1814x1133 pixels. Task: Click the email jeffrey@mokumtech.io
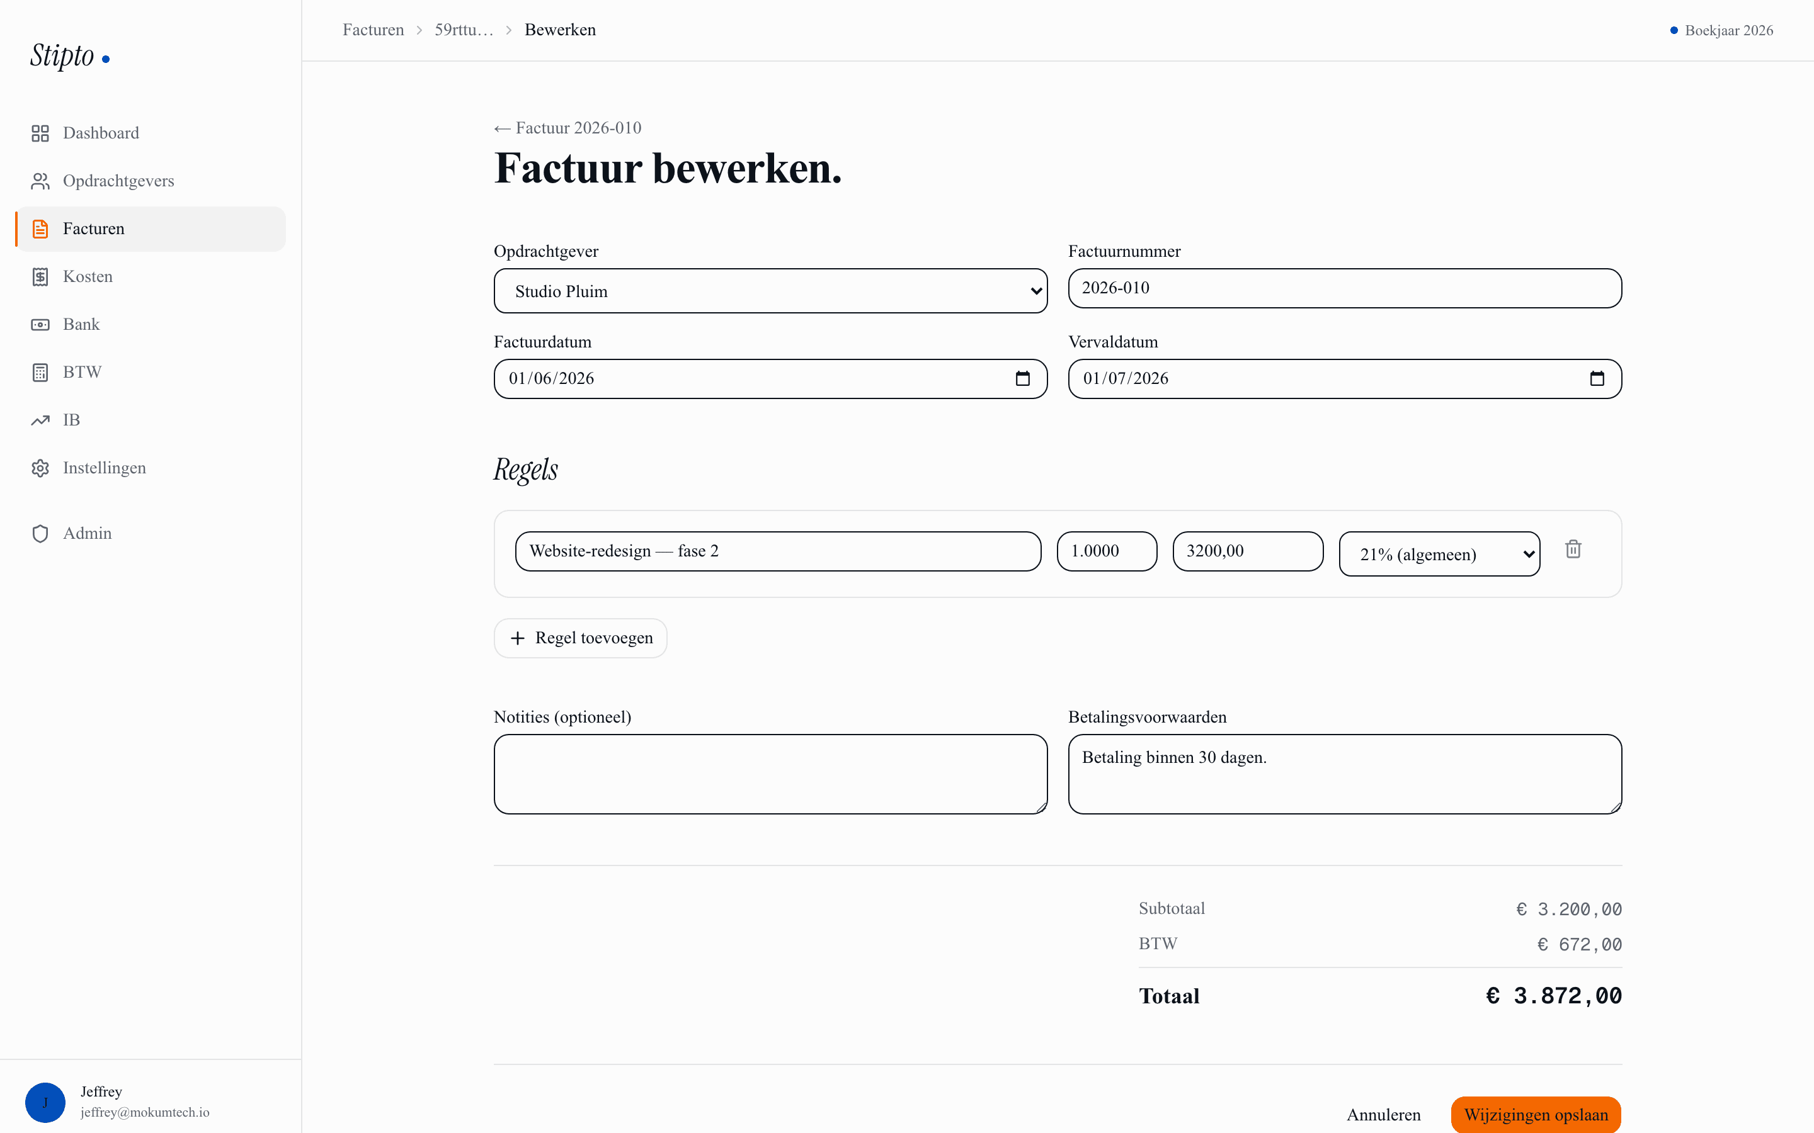point(145,1113)
